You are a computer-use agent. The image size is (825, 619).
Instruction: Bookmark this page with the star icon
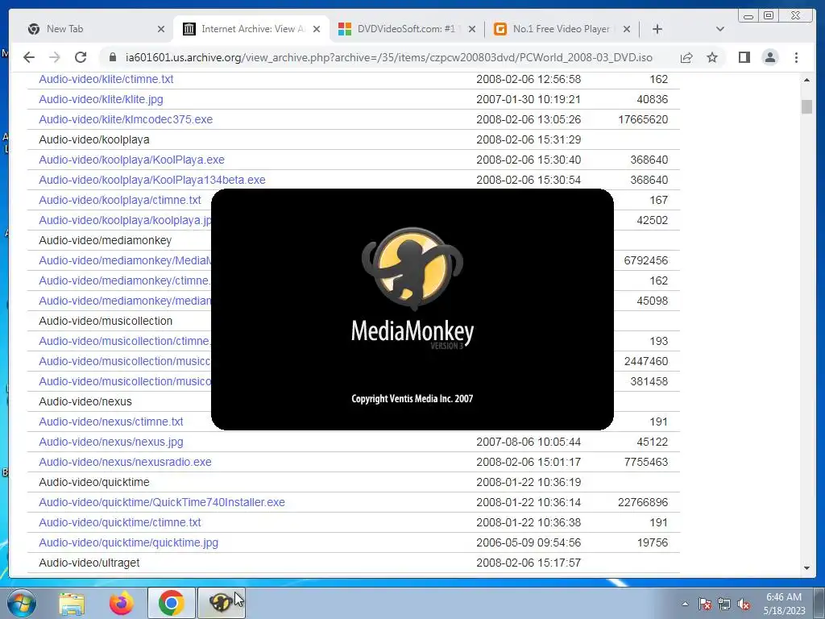[x=712, y=57]
